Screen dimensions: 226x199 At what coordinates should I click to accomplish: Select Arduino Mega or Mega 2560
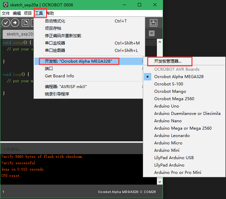[x=184, y=128]
